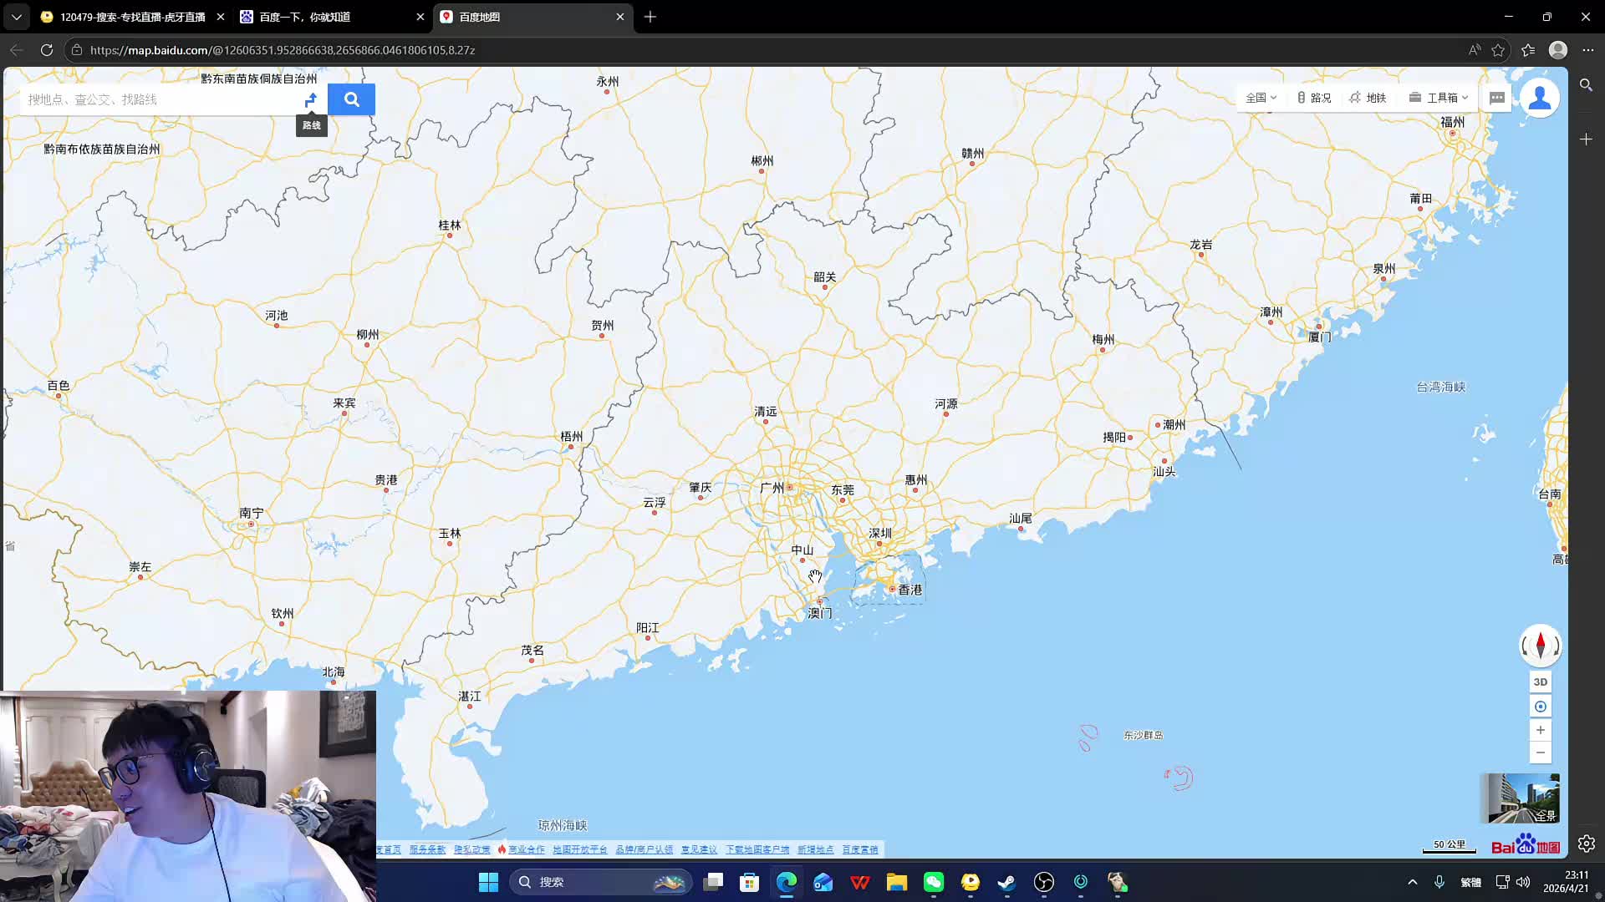The height and width of the screenshot is (902, 1605).
Task: Open the 服务条款 footer link
Action: pos(427,849)
